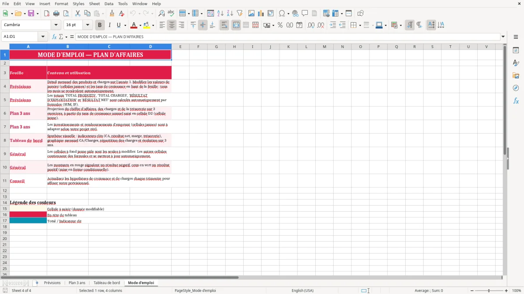
Task: Toggle Bold formatting
Action: click(100, 25)
